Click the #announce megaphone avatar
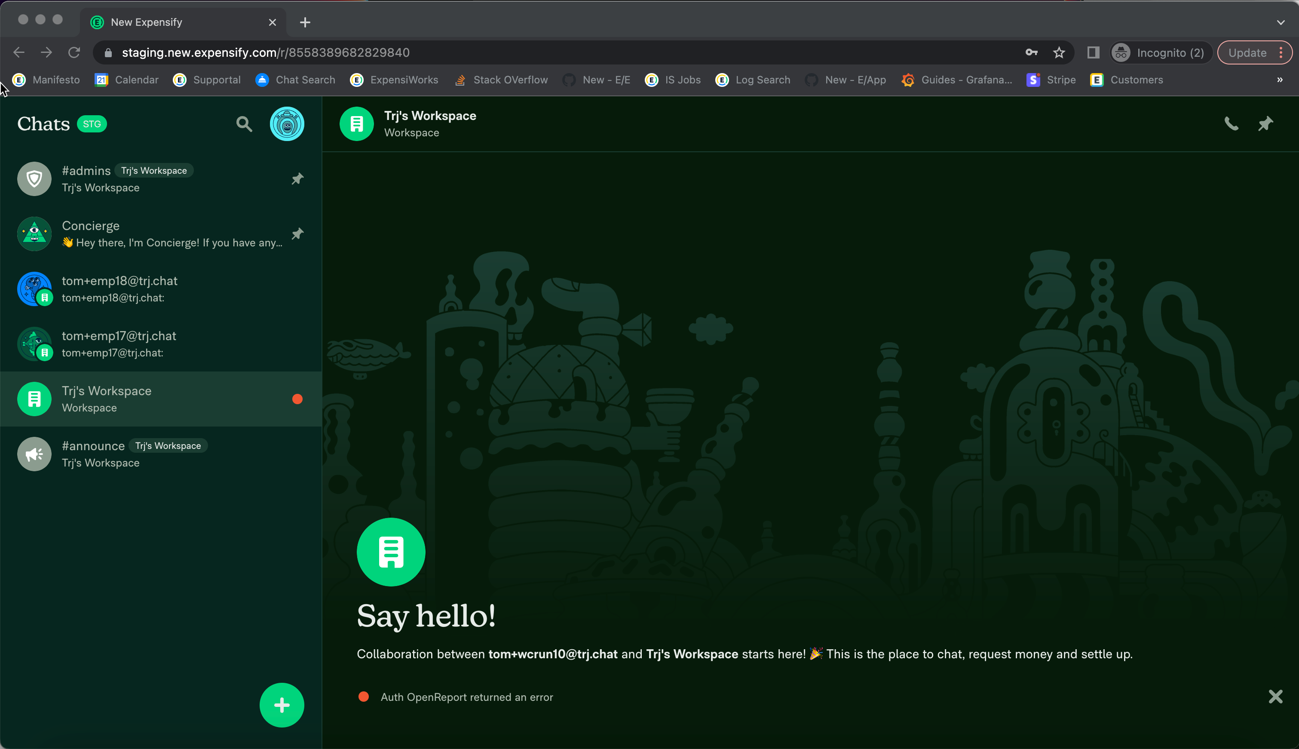Viewport: 1299px width, 749px height. click(34, 454)
